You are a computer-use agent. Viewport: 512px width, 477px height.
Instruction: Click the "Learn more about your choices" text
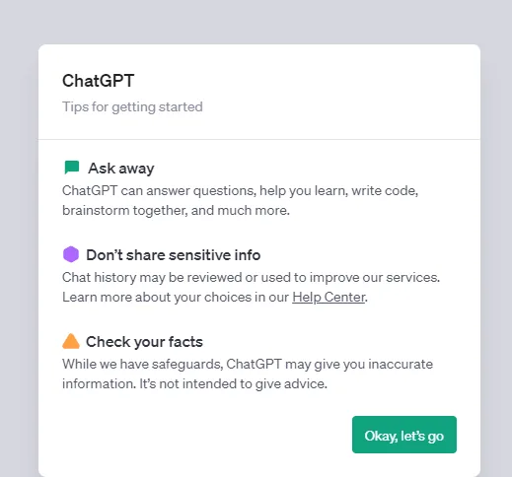[x=176, y=297]
